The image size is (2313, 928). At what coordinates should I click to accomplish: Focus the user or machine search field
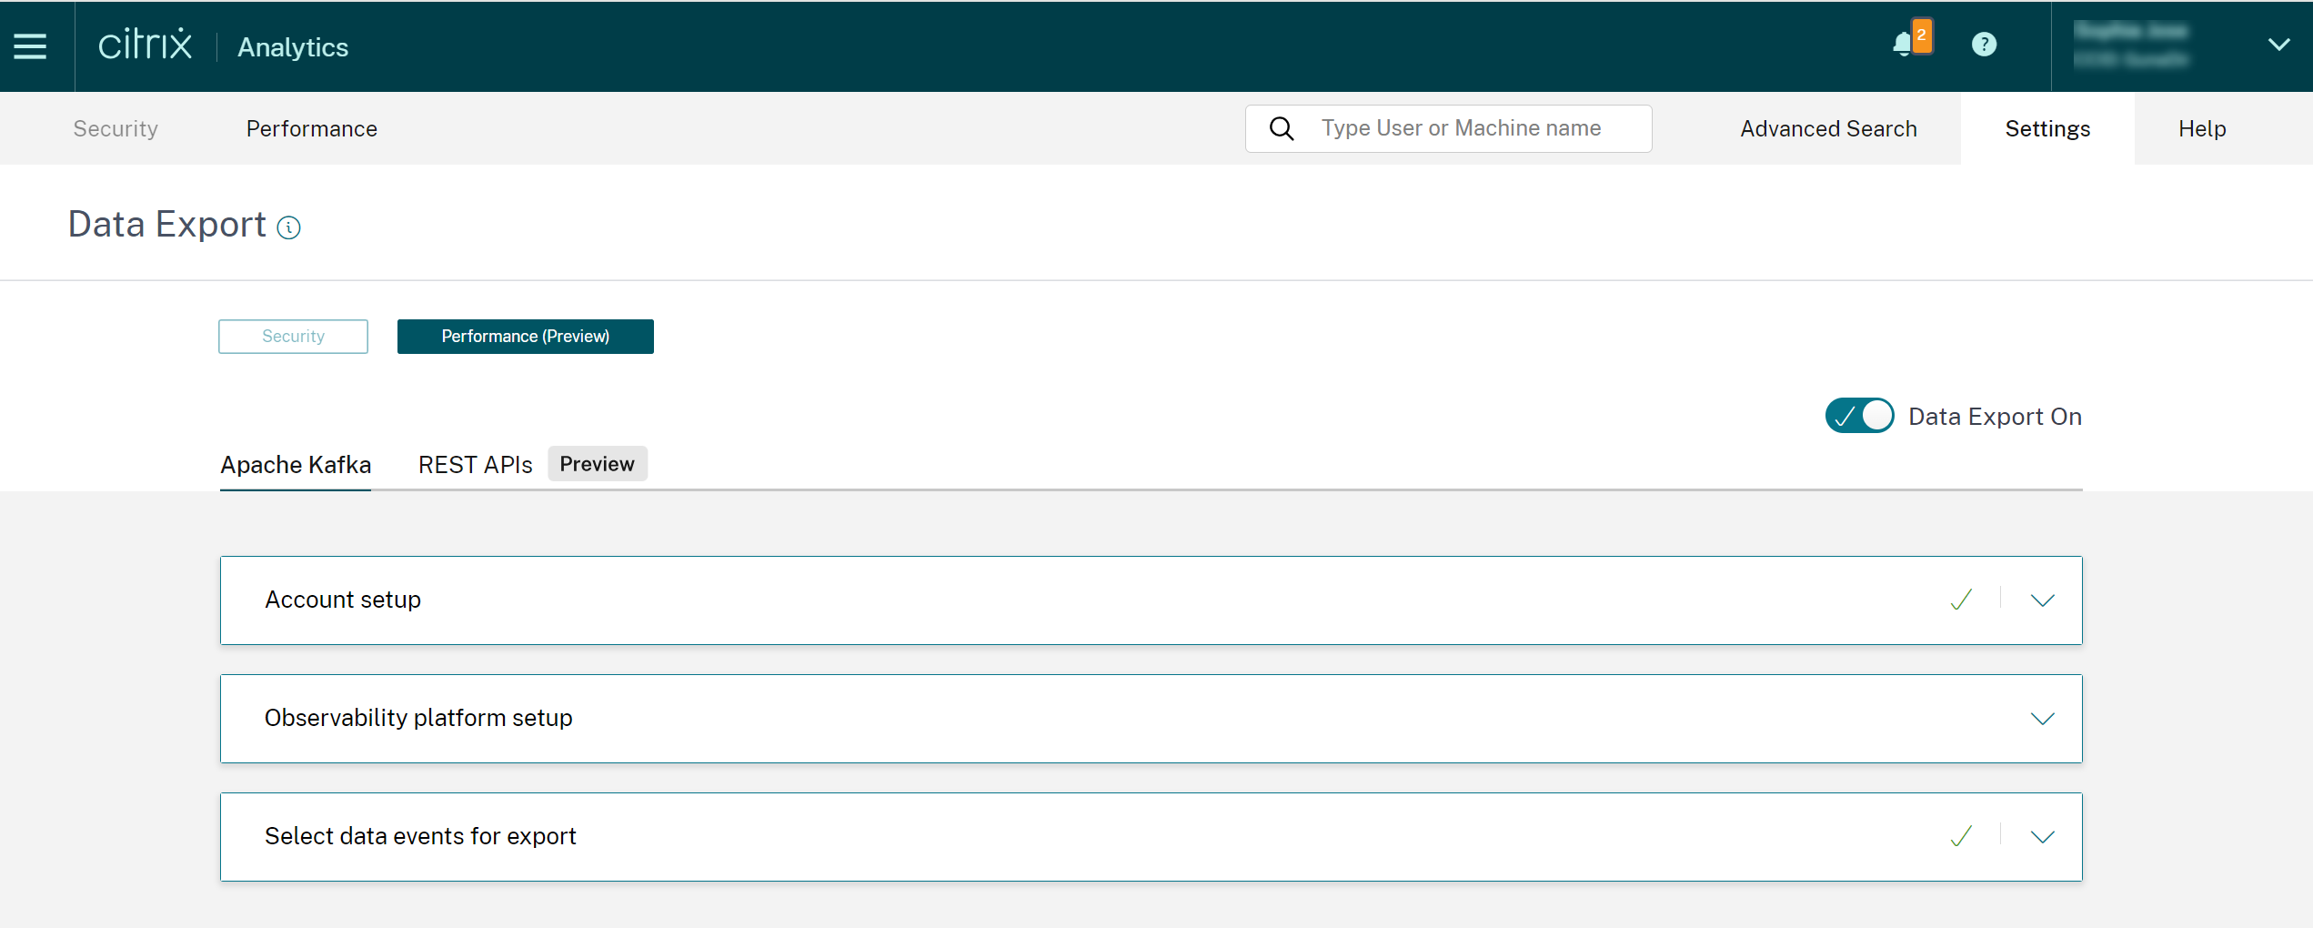[1449, 128]
